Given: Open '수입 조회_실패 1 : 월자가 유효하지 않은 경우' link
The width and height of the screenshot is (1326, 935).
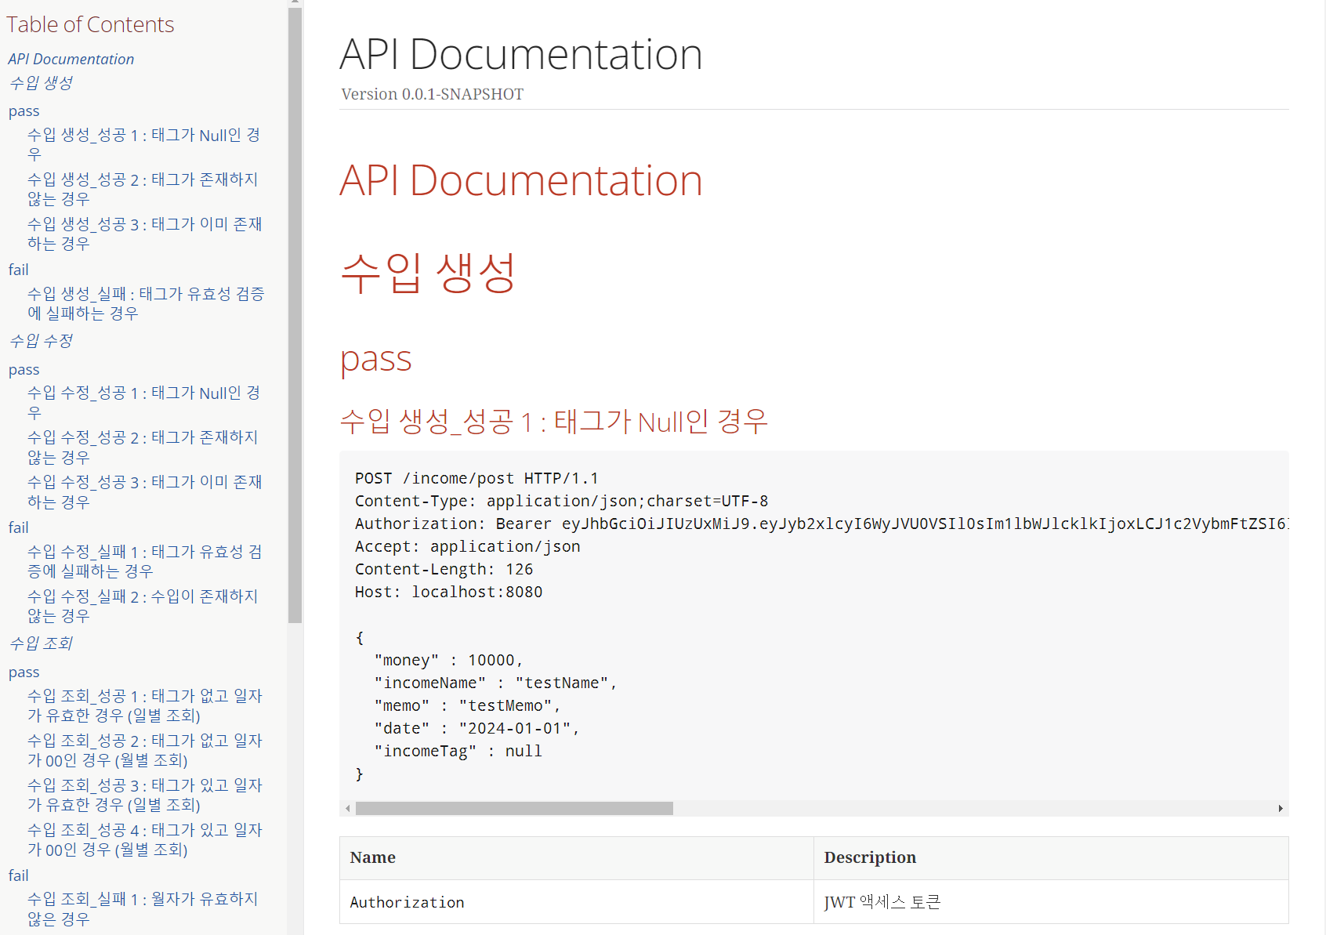Looking at the screenshot, I should (143, 909).
